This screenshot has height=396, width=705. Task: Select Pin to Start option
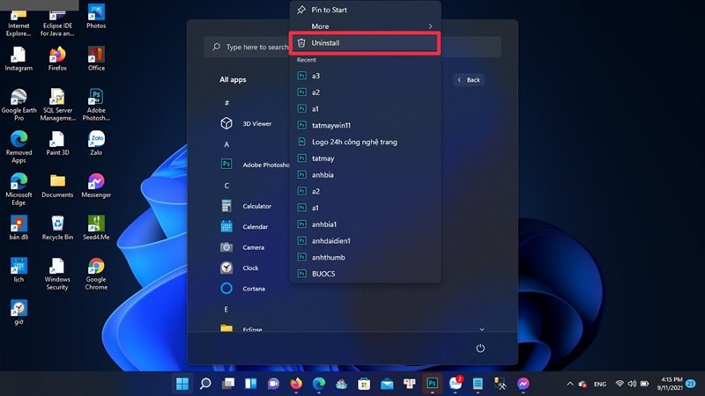click(329, 10)
